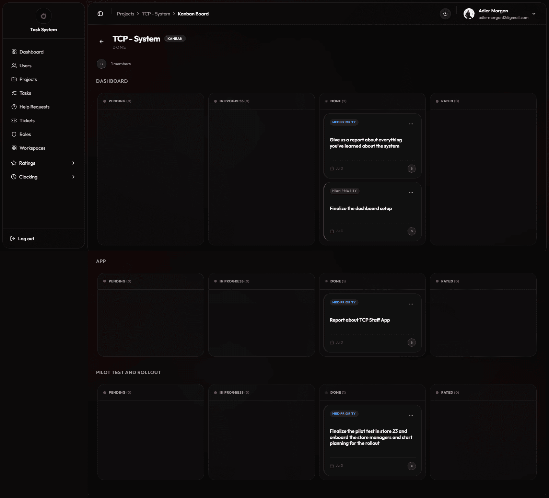Click assignee avatar on pilot test card
Screen dimensions: 549x498
412,466
